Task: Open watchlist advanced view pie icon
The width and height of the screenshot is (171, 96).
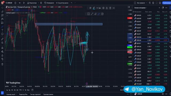Action: [x=163, y=8]
